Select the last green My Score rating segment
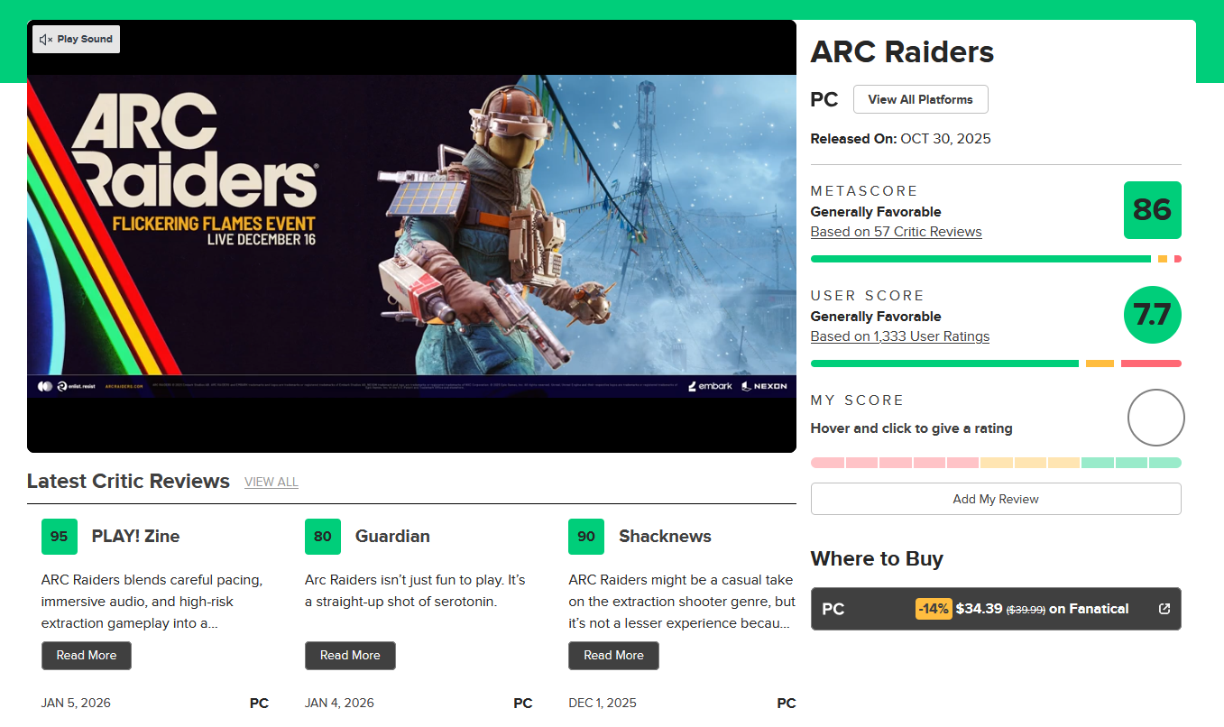The height and width of the screenshot is (727, 1224). [x=1165, y=463]
